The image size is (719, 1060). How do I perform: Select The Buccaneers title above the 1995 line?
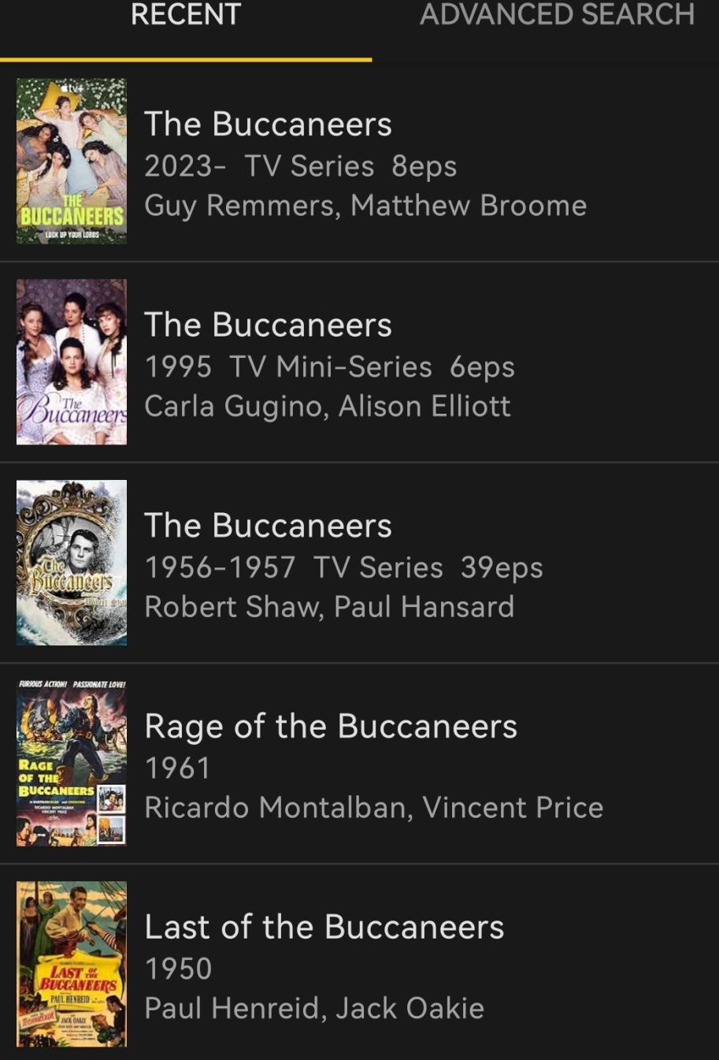tap(268, 325)
